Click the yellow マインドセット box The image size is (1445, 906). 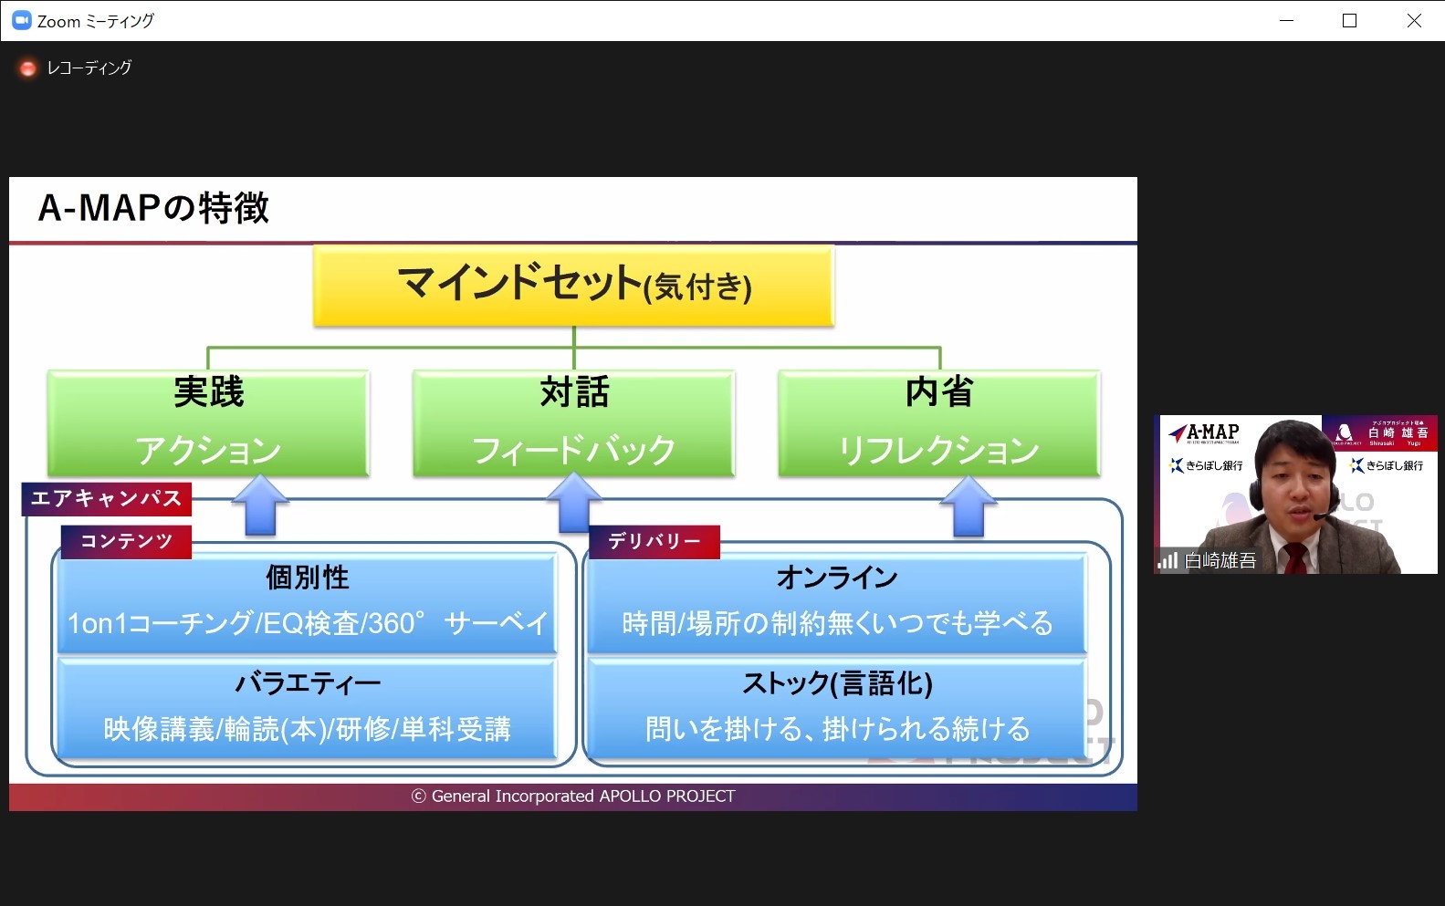pyautogui.click(x=573, y=286)
